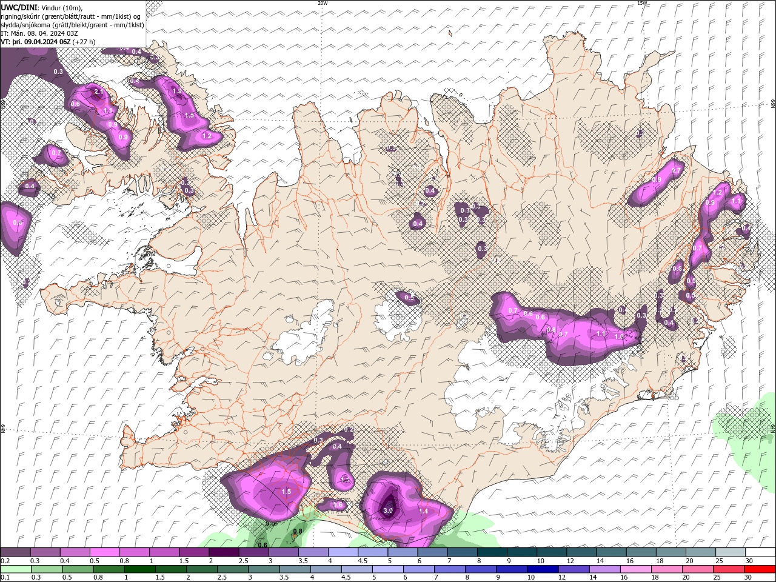Pick the light grey swatch from 25 to 30 in the upper legend
The height and width of the screenshot is (582, 776).
(x=730, y=552)
